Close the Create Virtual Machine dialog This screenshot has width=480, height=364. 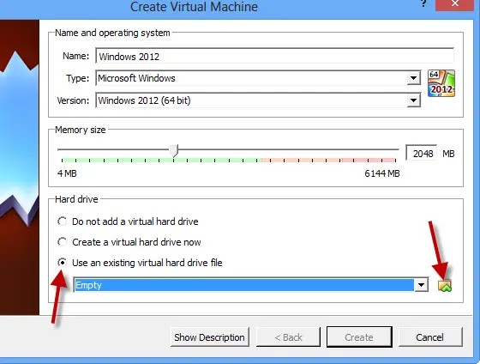454,4
